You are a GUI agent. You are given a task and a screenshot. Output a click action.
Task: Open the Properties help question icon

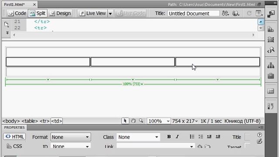tap(259, 135)
